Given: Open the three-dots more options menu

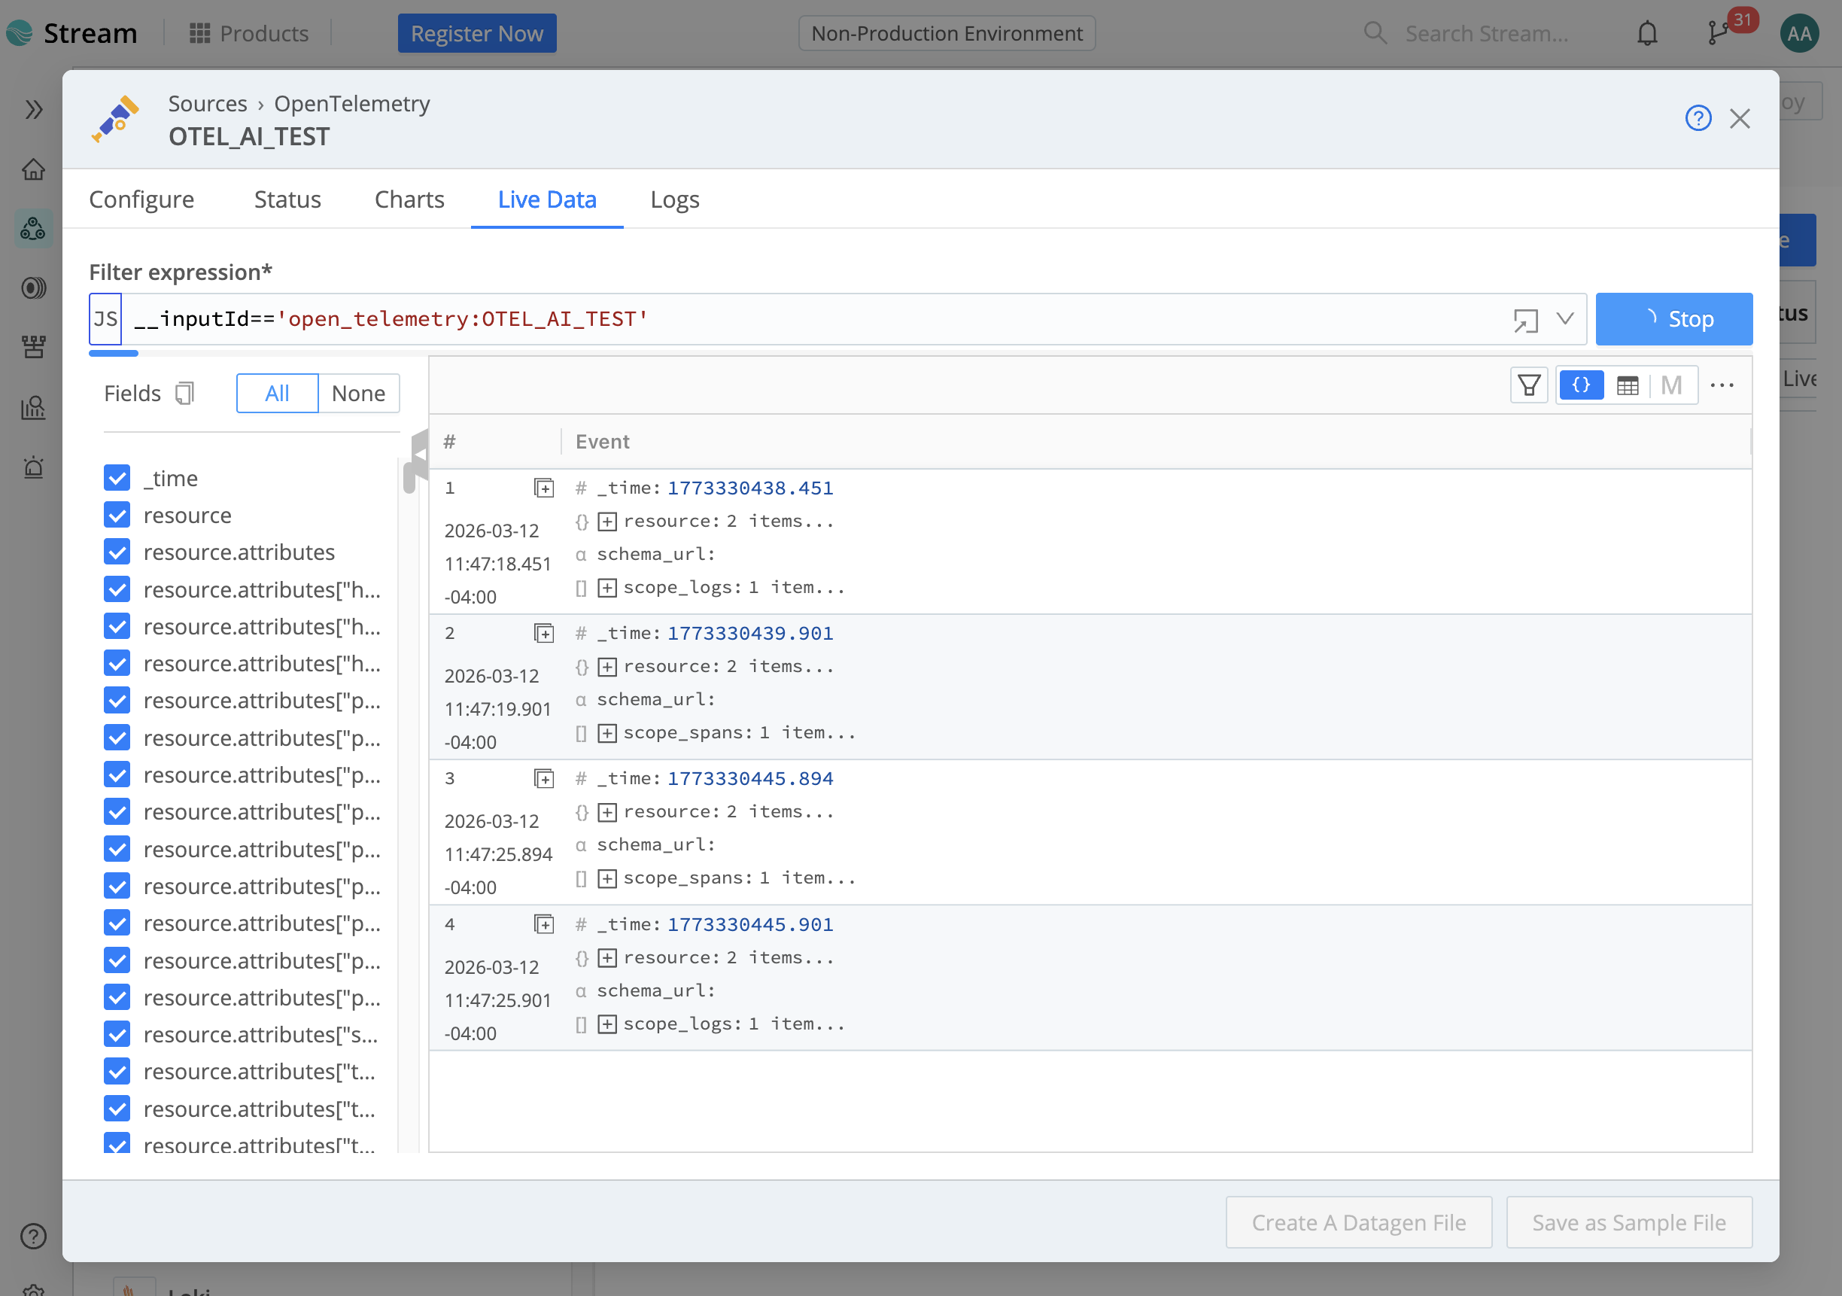Looking at the screenshot, I should (x=1722, y=386).
